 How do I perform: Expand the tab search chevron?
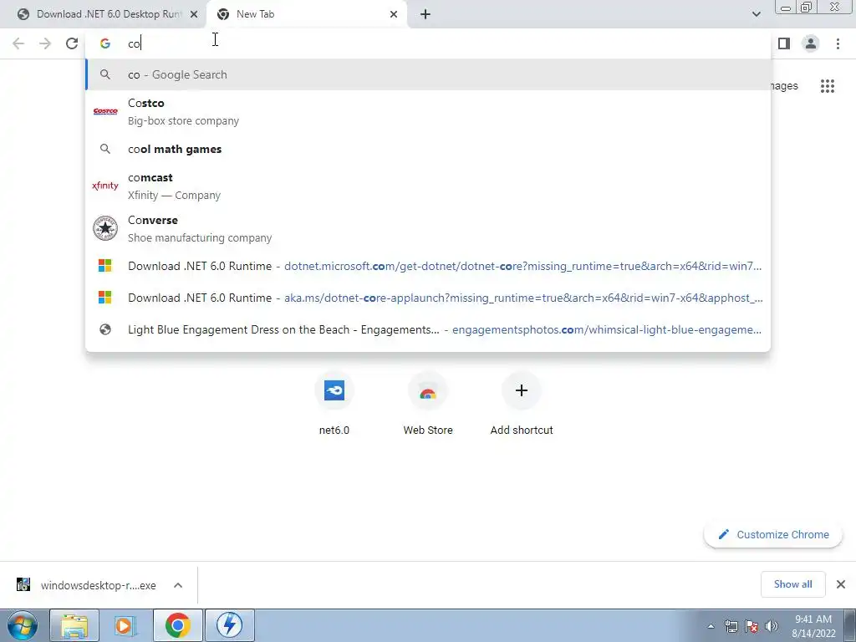point(756,14)
